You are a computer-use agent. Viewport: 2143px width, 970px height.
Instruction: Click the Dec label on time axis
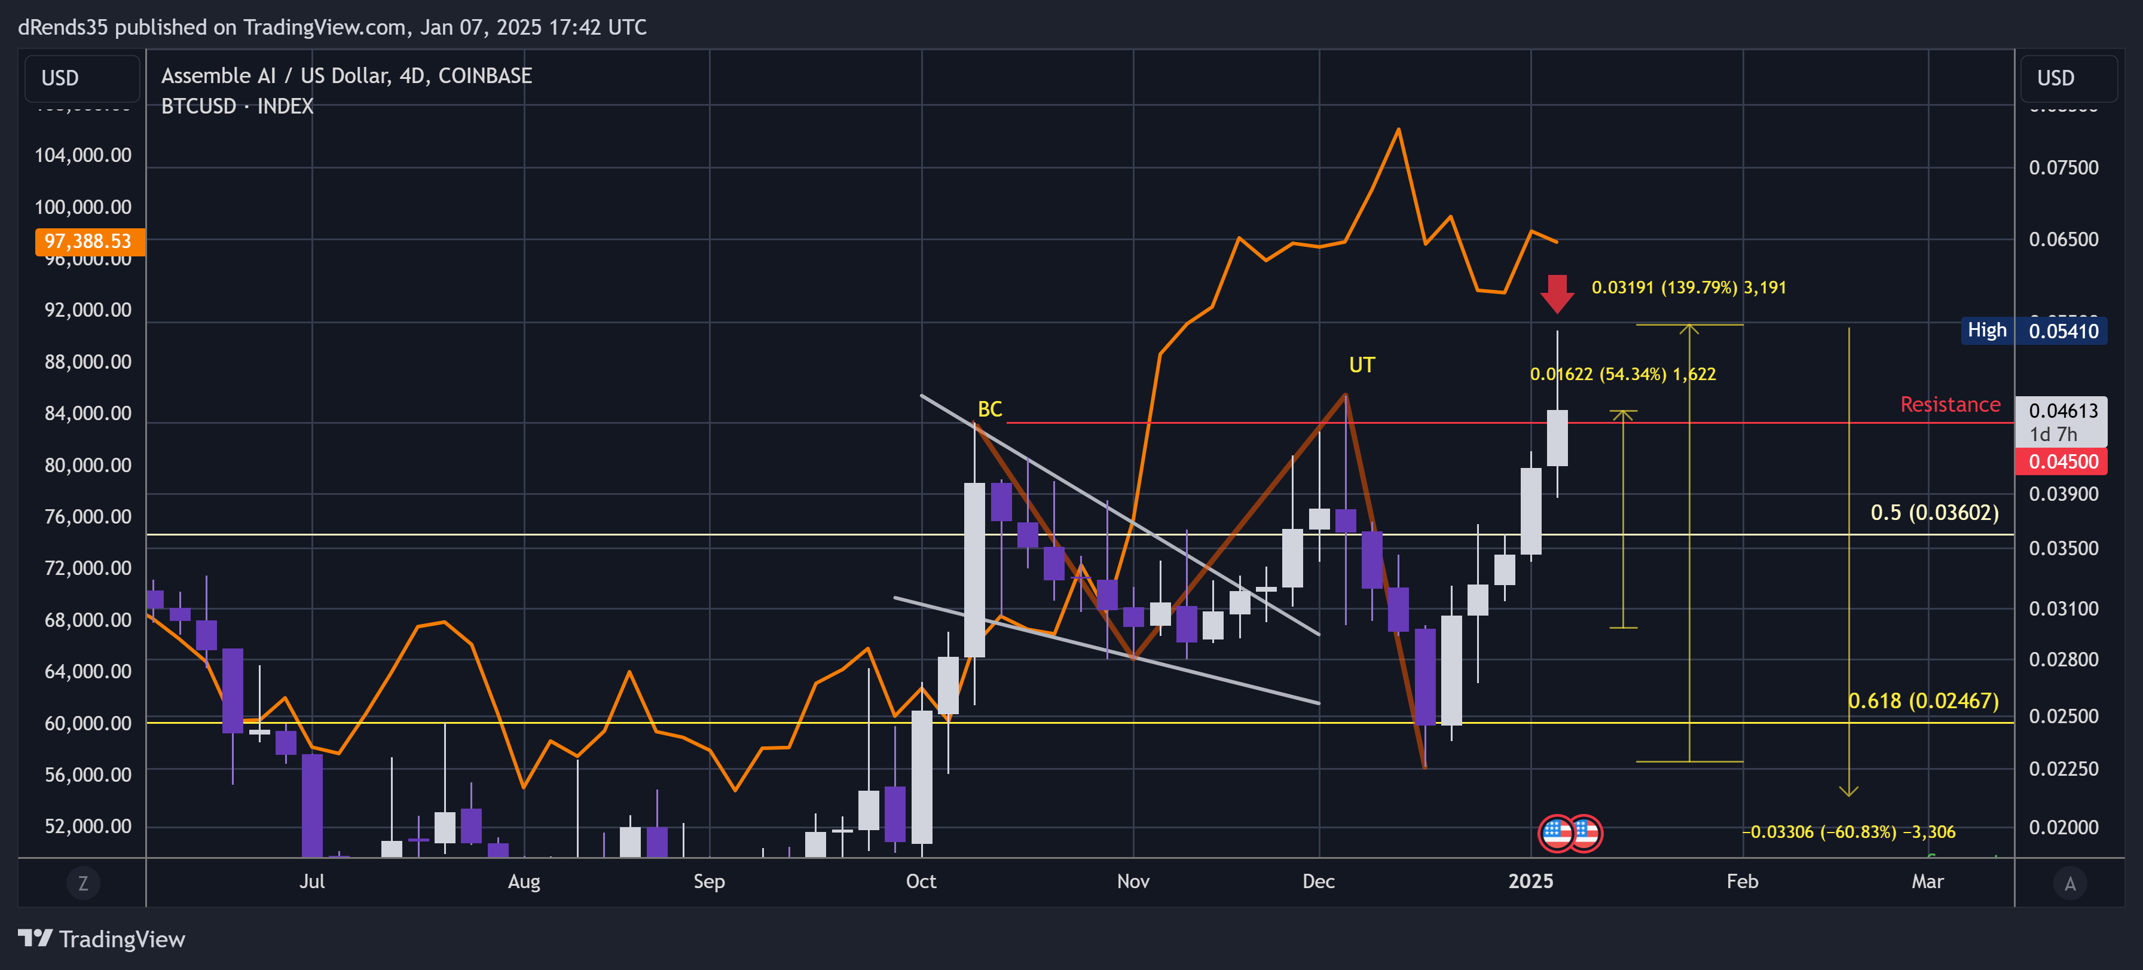1319,881
